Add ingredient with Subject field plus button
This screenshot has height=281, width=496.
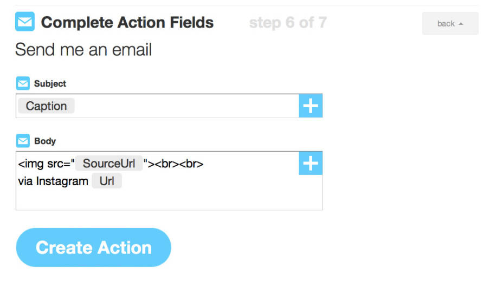coord(311,106)
